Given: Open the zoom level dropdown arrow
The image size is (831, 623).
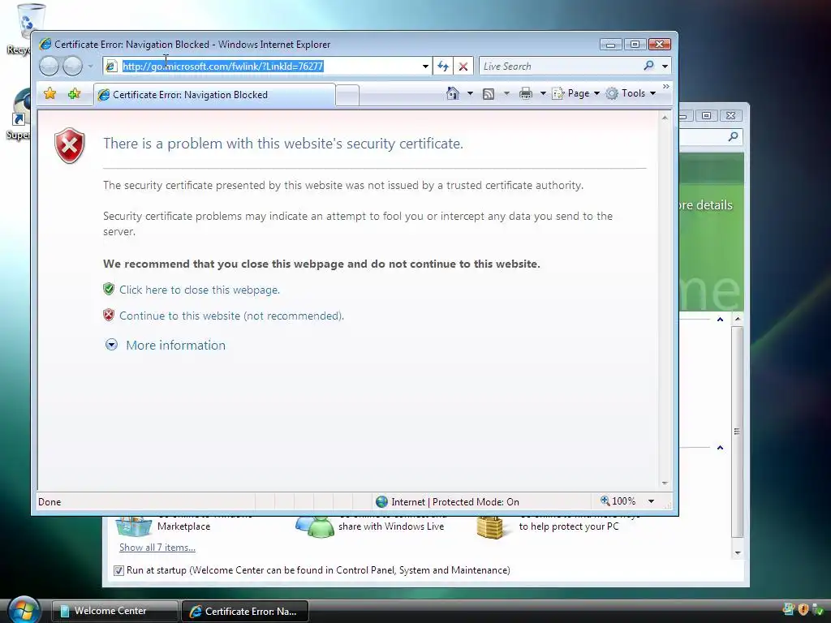Looking at the screenshot, I should [652, 501].
